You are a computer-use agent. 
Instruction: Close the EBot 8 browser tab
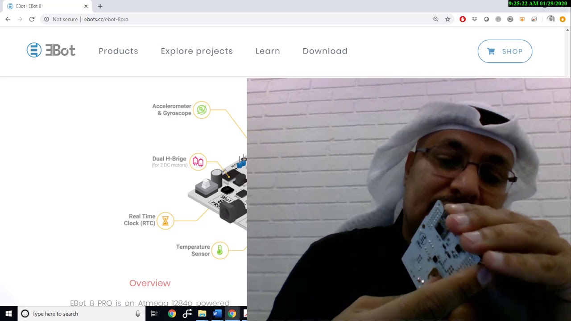(86, 6)
